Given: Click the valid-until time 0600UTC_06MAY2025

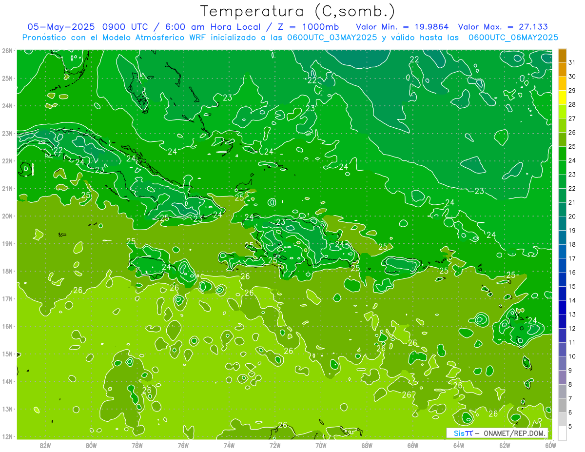Looking at the screenshot, I should (513, 37).
